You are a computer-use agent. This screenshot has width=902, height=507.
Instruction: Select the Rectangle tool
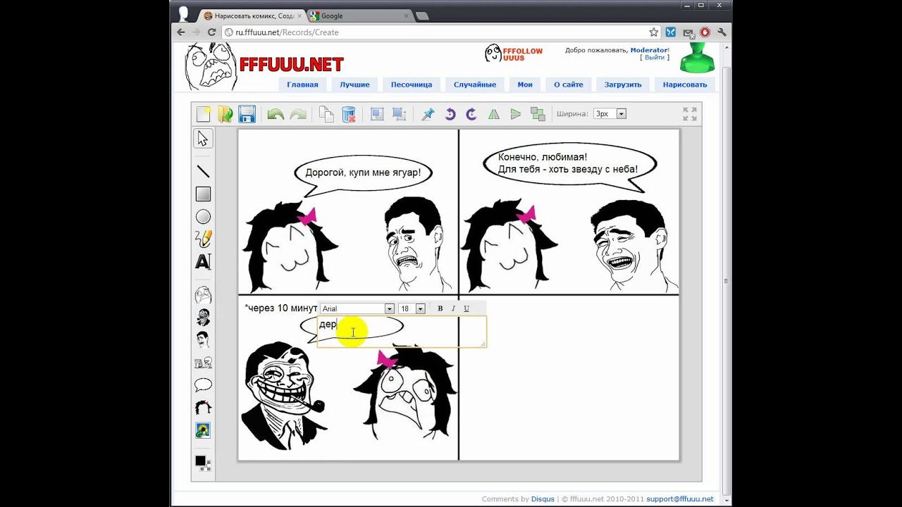tap(203, 194)
